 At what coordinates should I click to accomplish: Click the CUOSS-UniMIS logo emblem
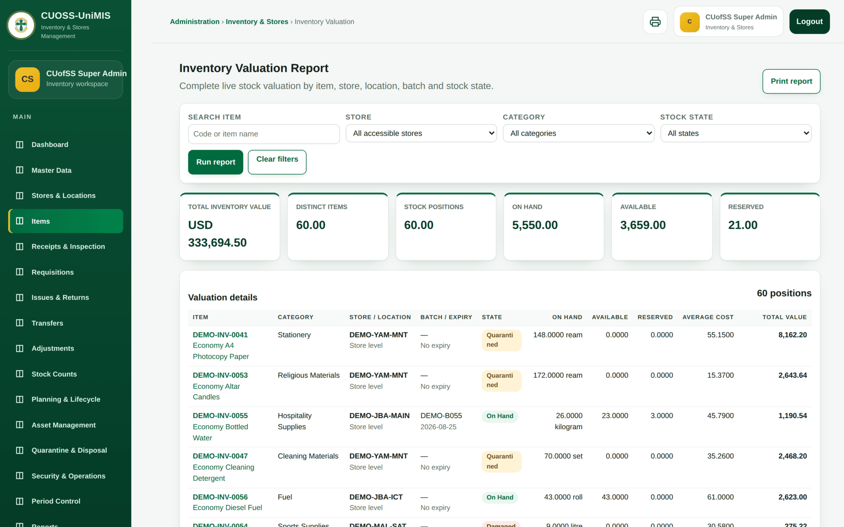coord(21,25)
